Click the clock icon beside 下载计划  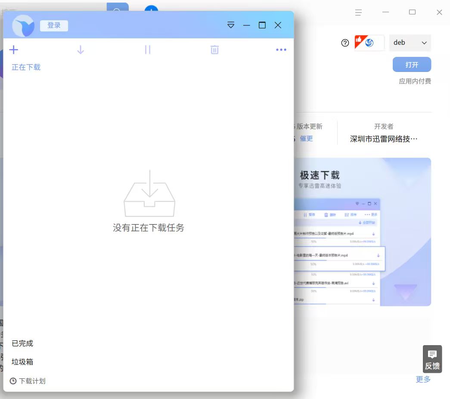[13, 381]
